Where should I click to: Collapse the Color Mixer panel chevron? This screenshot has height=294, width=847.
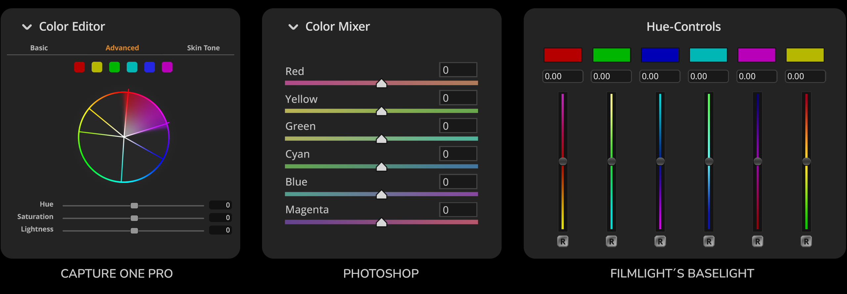[293, 27]
